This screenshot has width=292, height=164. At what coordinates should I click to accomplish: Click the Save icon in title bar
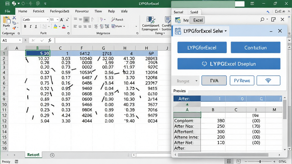(x=7, y=3)
